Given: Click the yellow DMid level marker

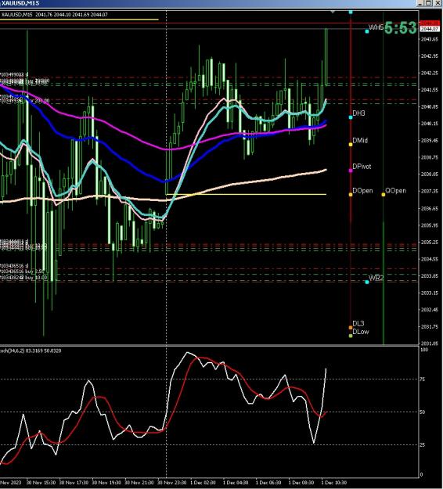Looking at the screenshot, I should click(x=351, y=145).
